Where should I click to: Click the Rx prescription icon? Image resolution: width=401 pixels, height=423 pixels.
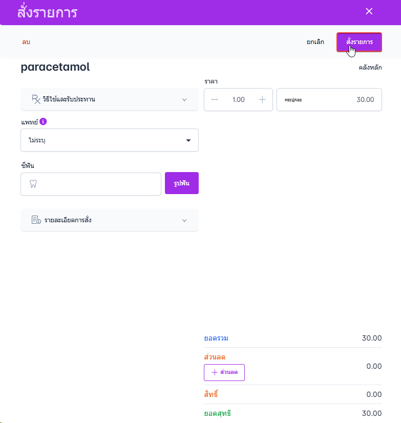[x=36, y=99]
